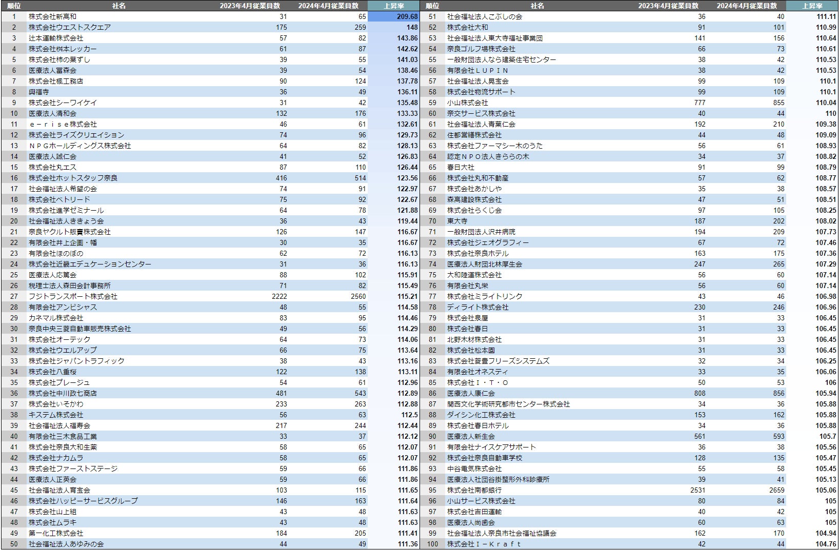Click the 株式会社近畿エデュケーションセンター name cell
This screenshot has width=839, height=550.
[90, 264]
